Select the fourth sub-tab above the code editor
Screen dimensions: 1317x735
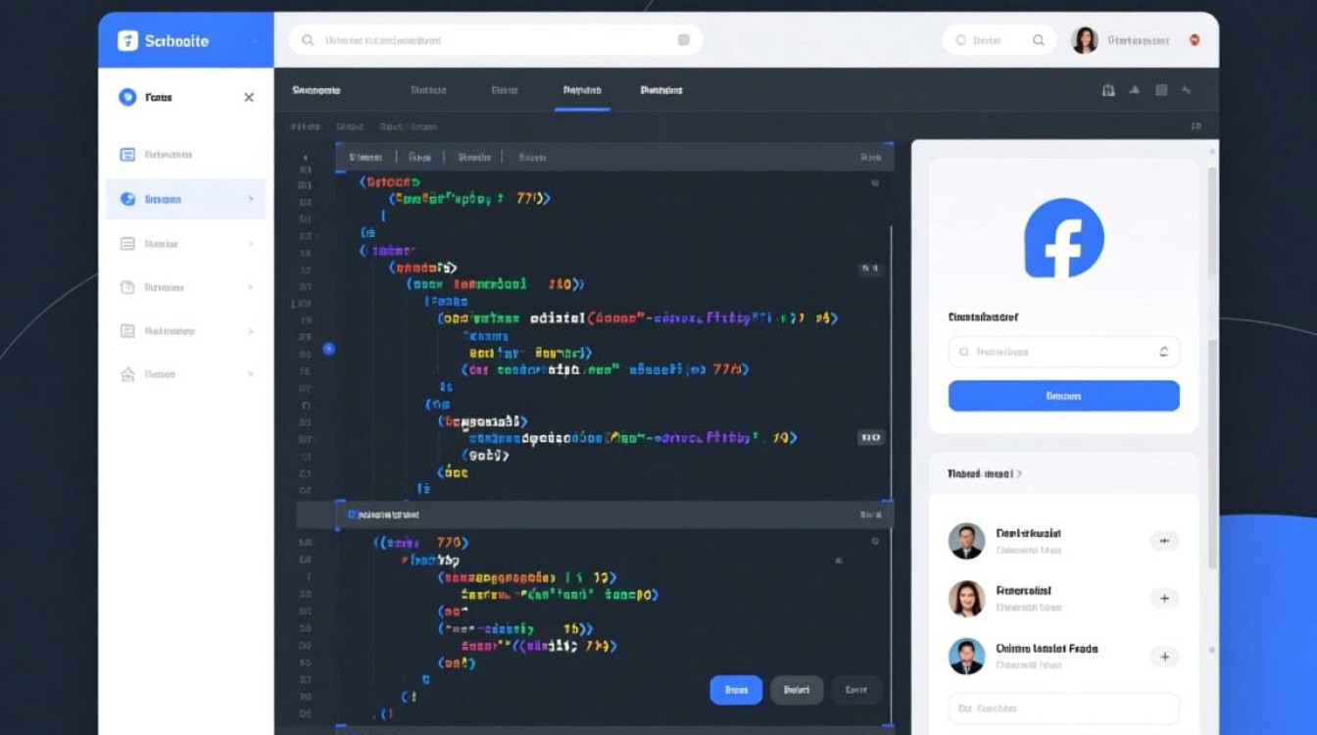(x=532, y=157)
